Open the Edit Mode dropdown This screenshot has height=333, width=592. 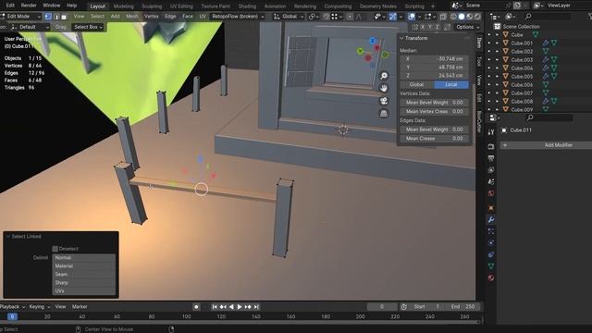click(20, 17)
